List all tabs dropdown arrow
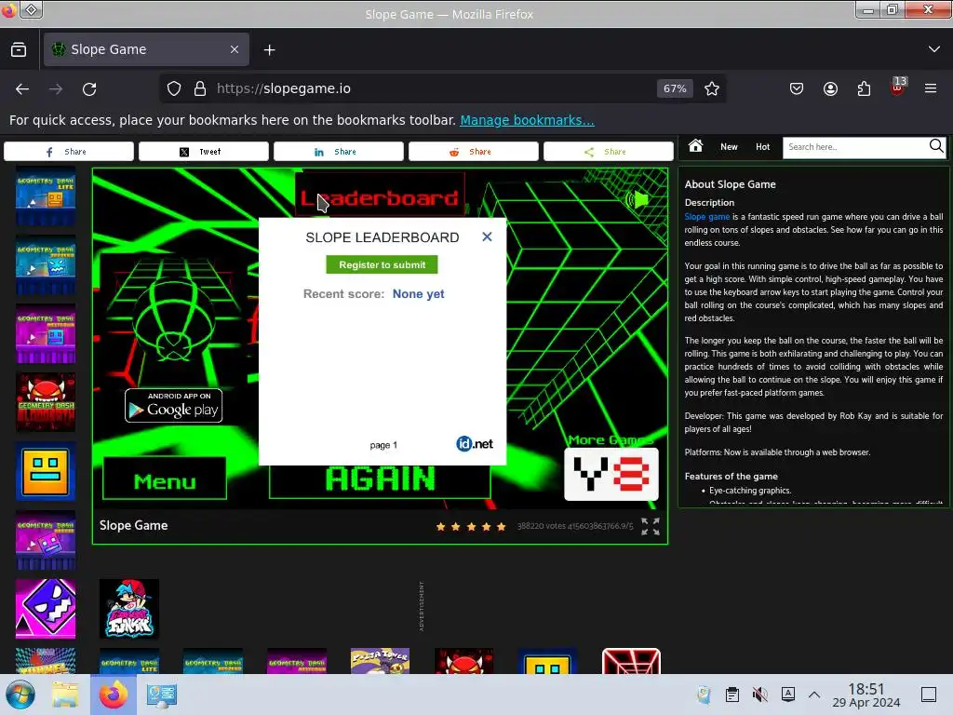 (x=934, y=49)
